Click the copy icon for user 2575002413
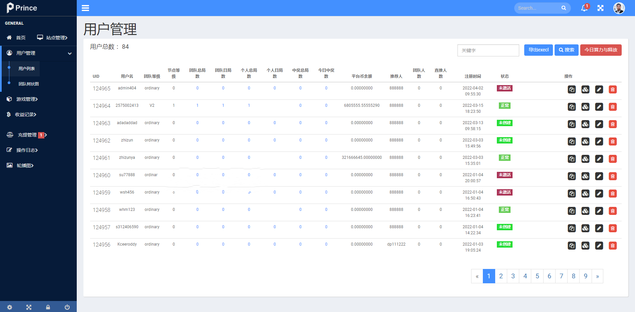Screen dimensions: 635x312 tap(572, 107)
